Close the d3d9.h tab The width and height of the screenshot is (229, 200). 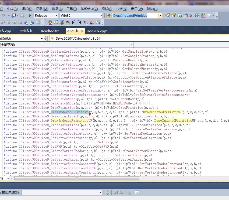point(82,31)
